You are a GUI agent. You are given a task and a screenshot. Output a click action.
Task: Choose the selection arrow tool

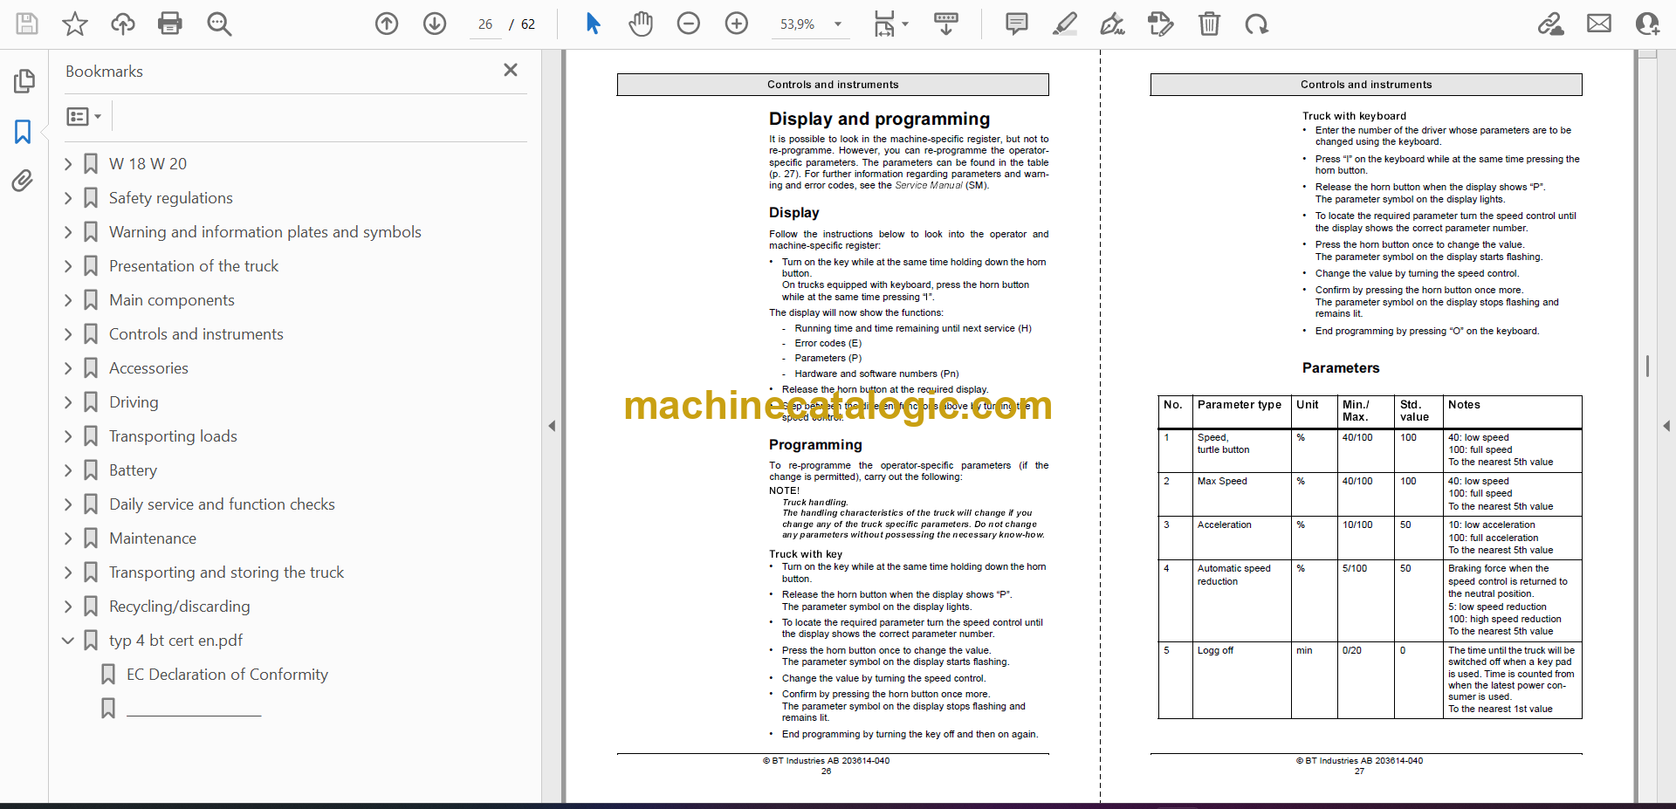[x=593, y=24]
